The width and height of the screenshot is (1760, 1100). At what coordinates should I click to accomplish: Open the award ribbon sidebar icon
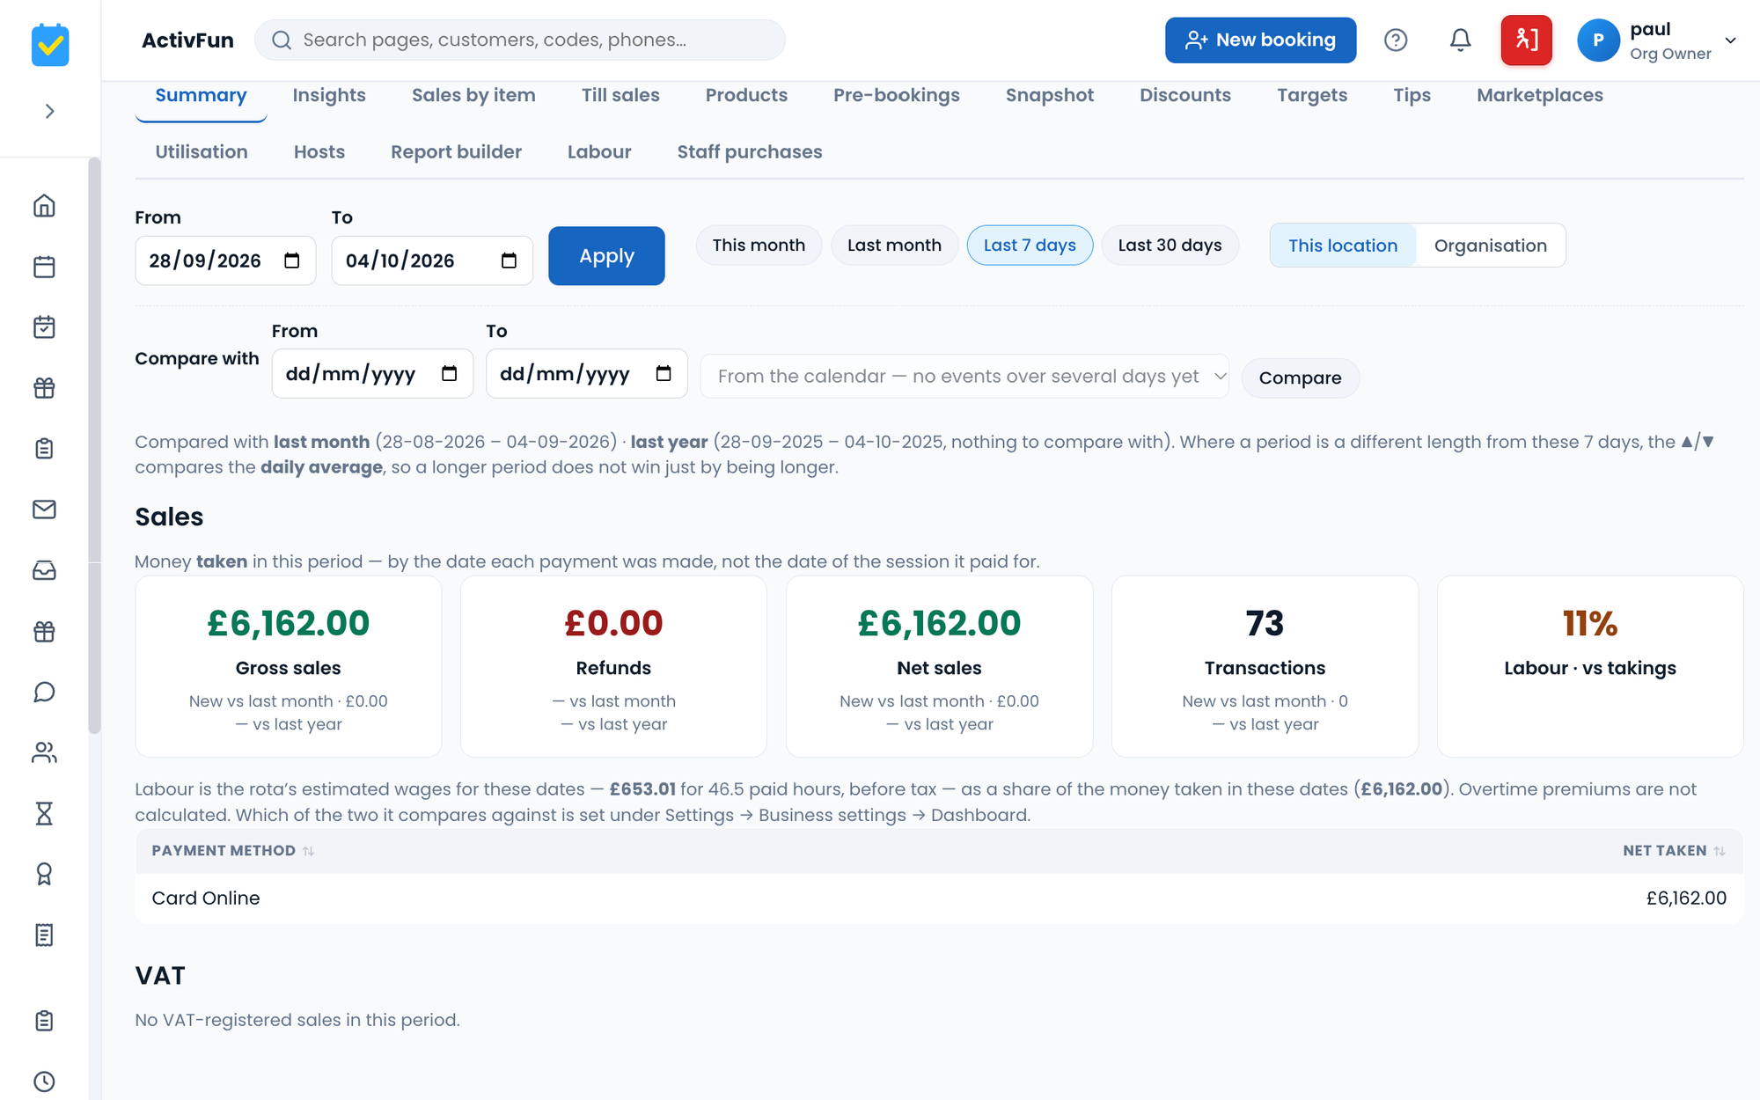point(44,874)
